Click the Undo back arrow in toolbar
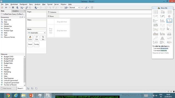The height and width of the screenshot is (98, 175). tap(6, 8)
